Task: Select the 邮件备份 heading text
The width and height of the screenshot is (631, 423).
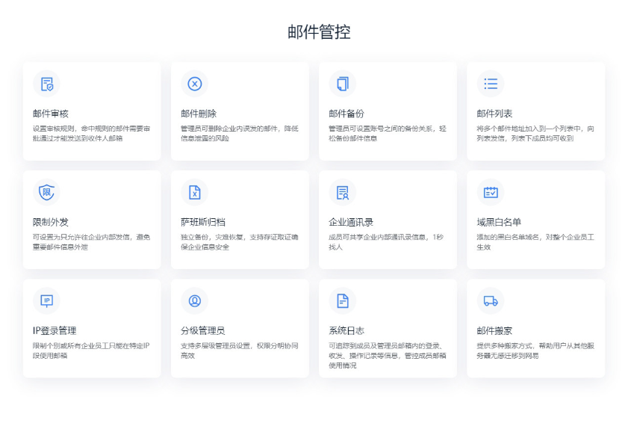Action: [346, 114]
